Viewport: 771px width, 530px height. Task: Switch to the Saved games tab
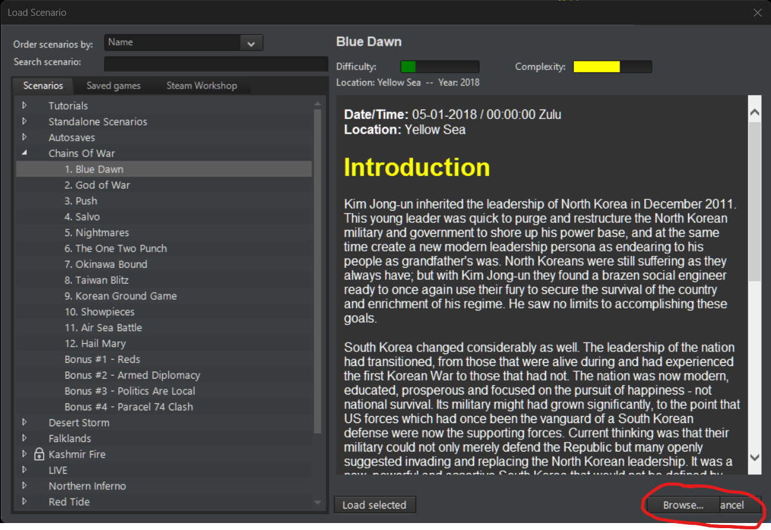pos(113,85)
